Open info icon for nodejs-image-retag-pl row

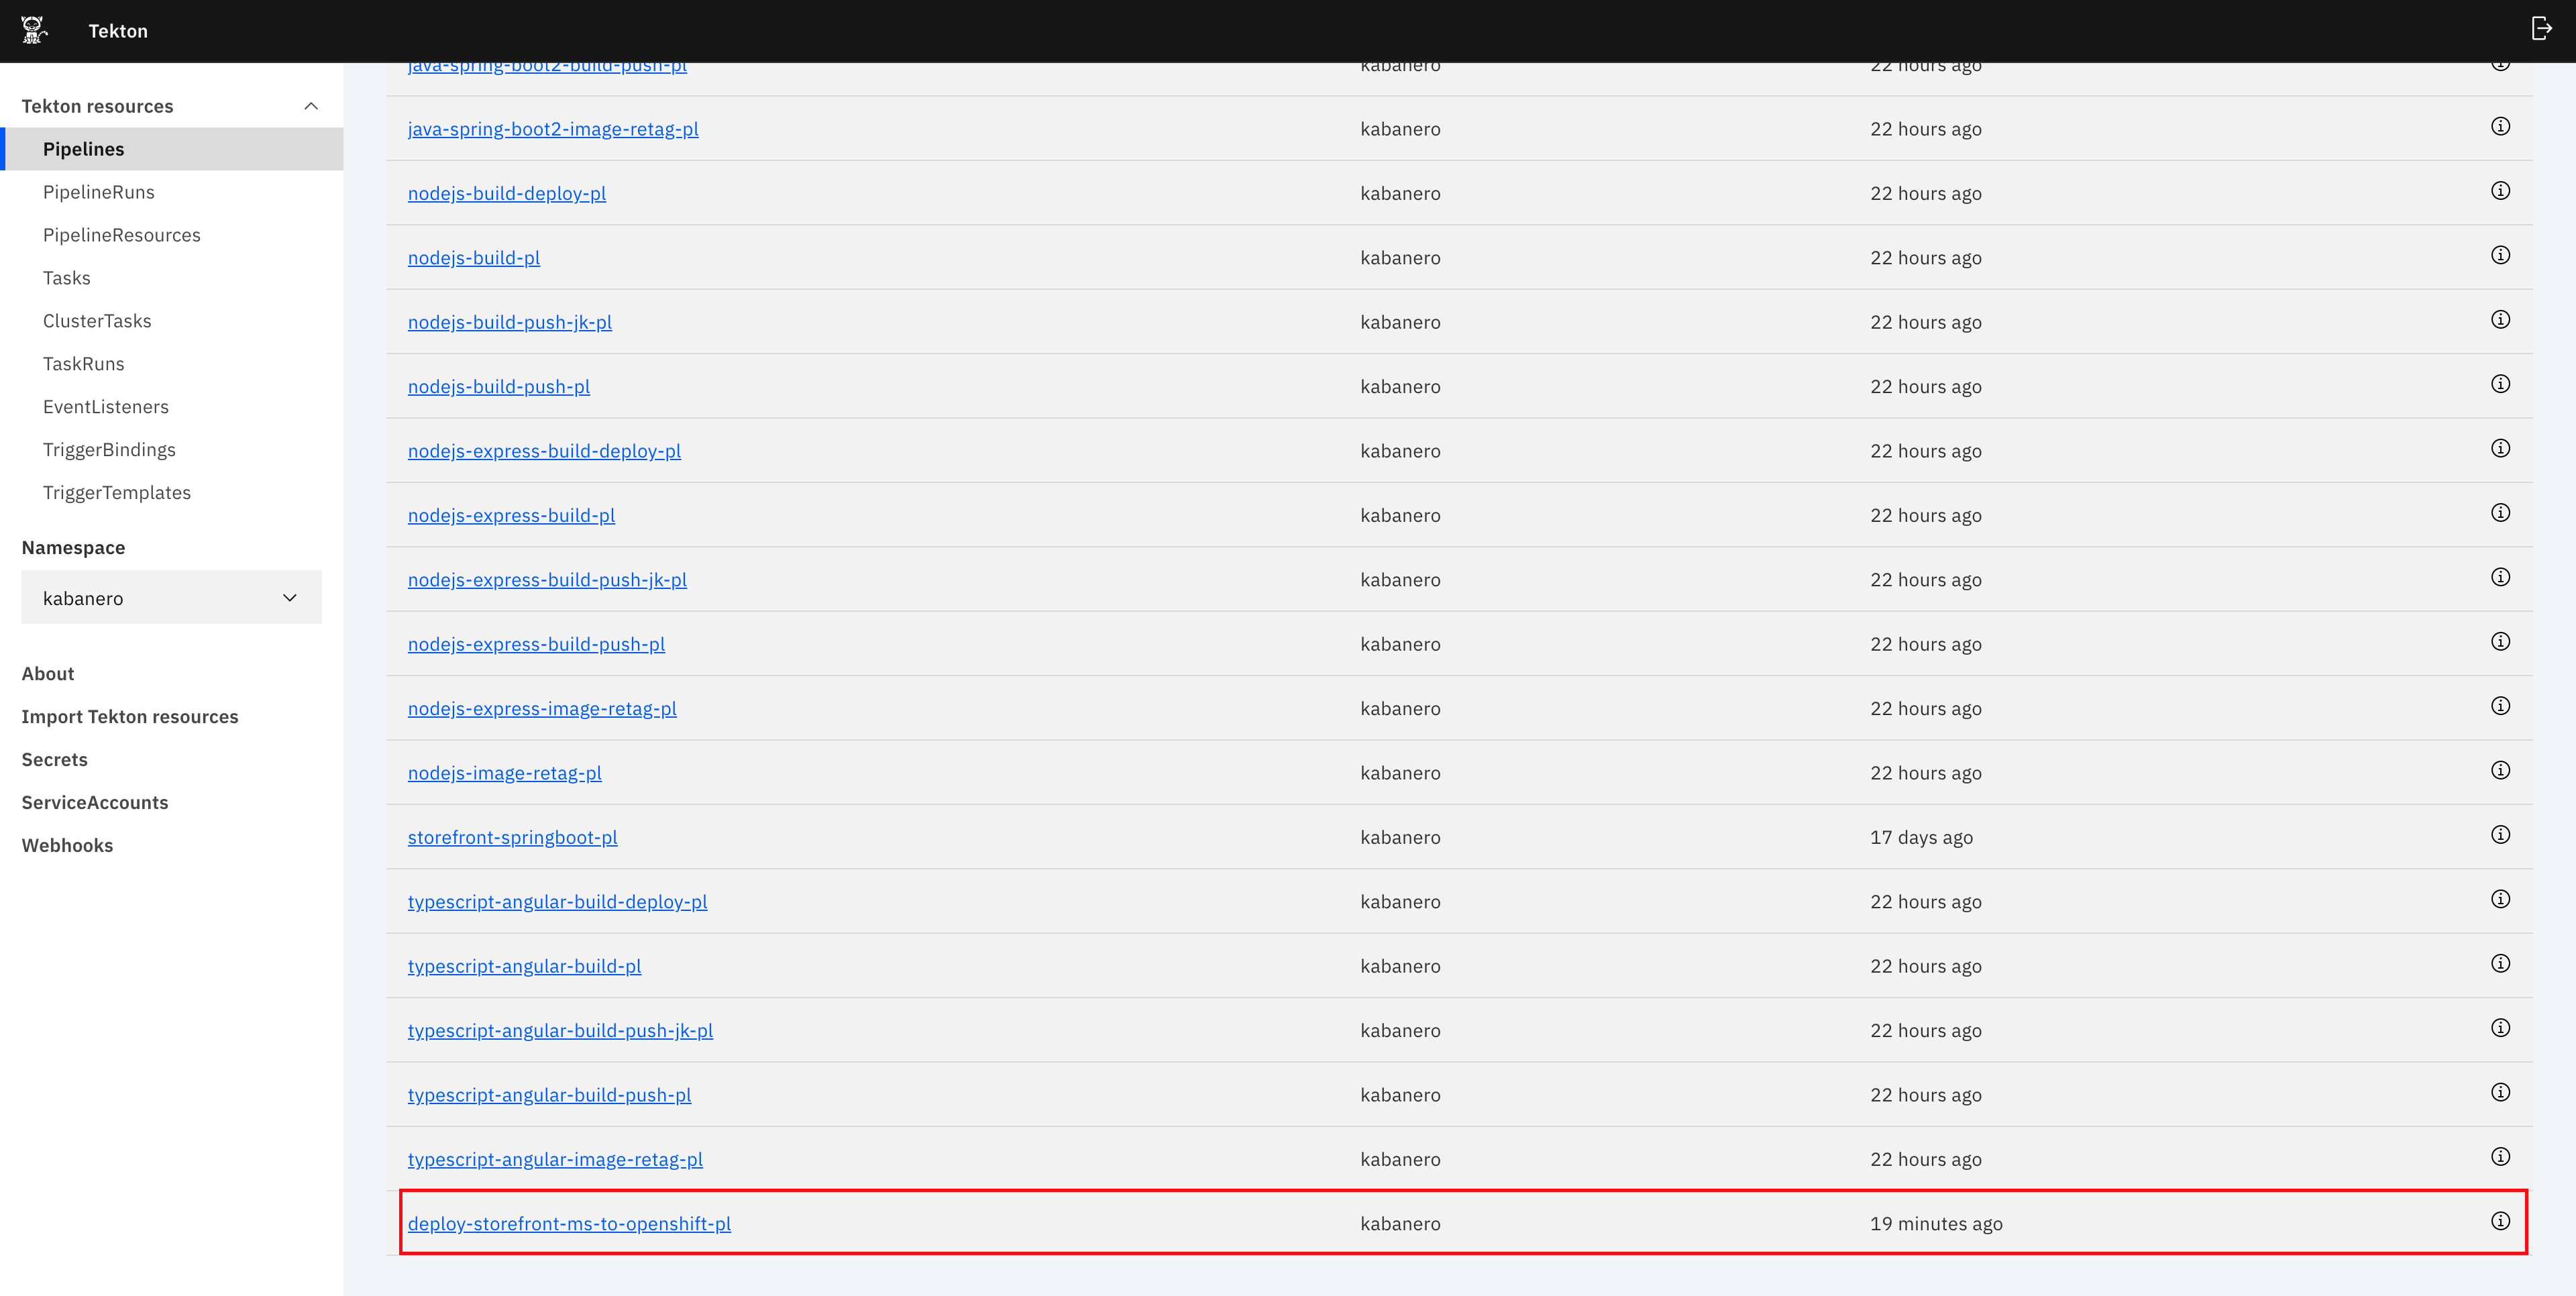click(x=2500, y=770)
